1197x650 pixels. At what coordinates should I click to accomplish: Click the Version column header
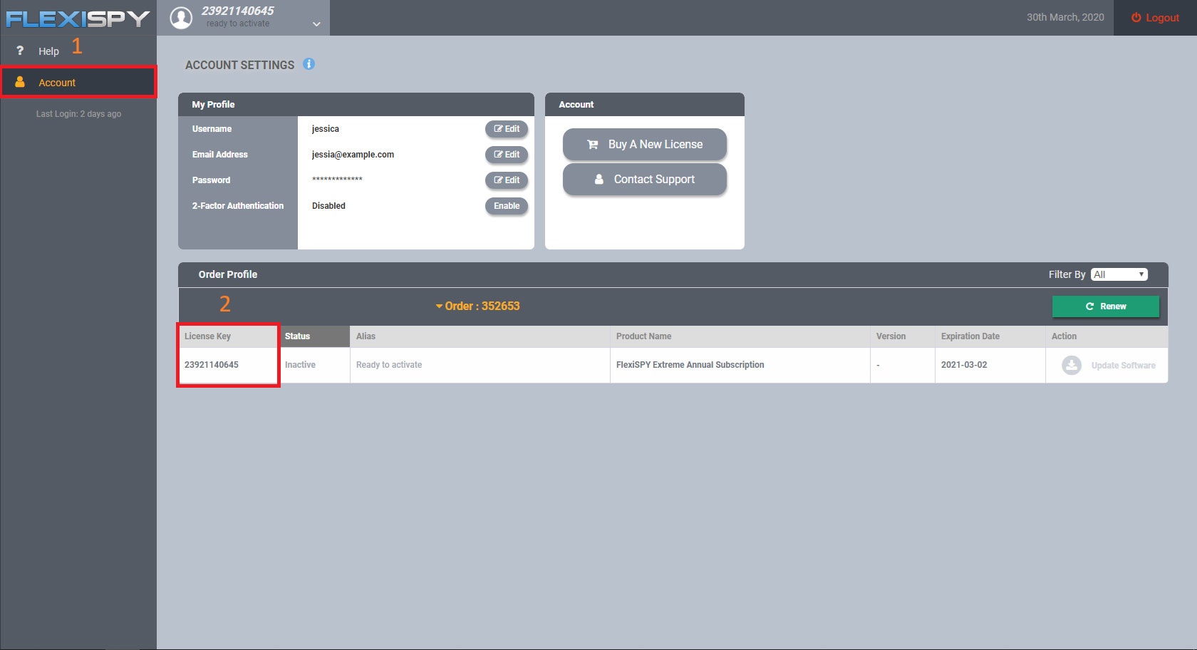pyautogui.click(x=903, y=336)
